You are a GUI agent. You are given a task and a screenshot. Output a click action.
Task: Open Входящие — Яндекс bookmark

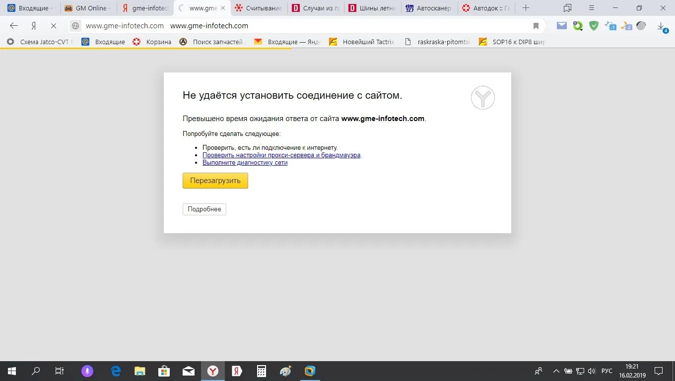point(288,42)
